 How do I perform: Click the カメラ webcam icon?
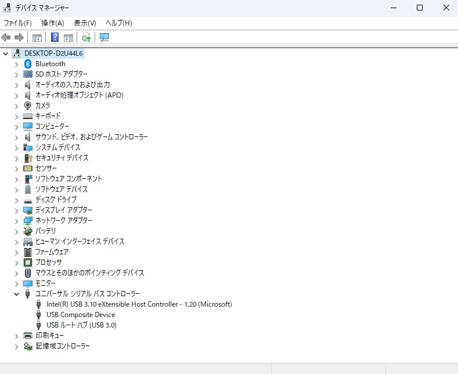[x=28, y=106]
